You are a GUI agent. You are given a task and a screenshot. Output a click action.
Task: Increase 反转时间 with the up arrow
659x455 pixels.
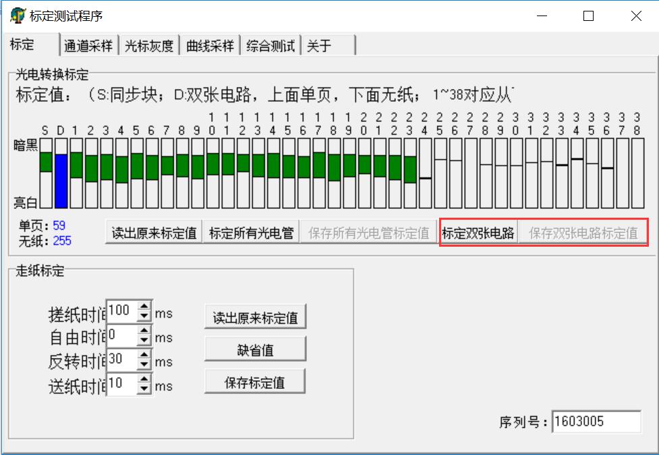coord(144,355)
